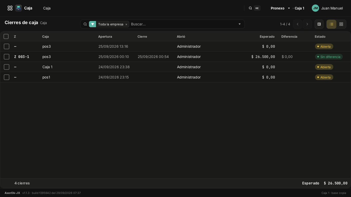The image size is (351, 197).
Task: Click the Abrió column header
Action: [x=181, y=36]
